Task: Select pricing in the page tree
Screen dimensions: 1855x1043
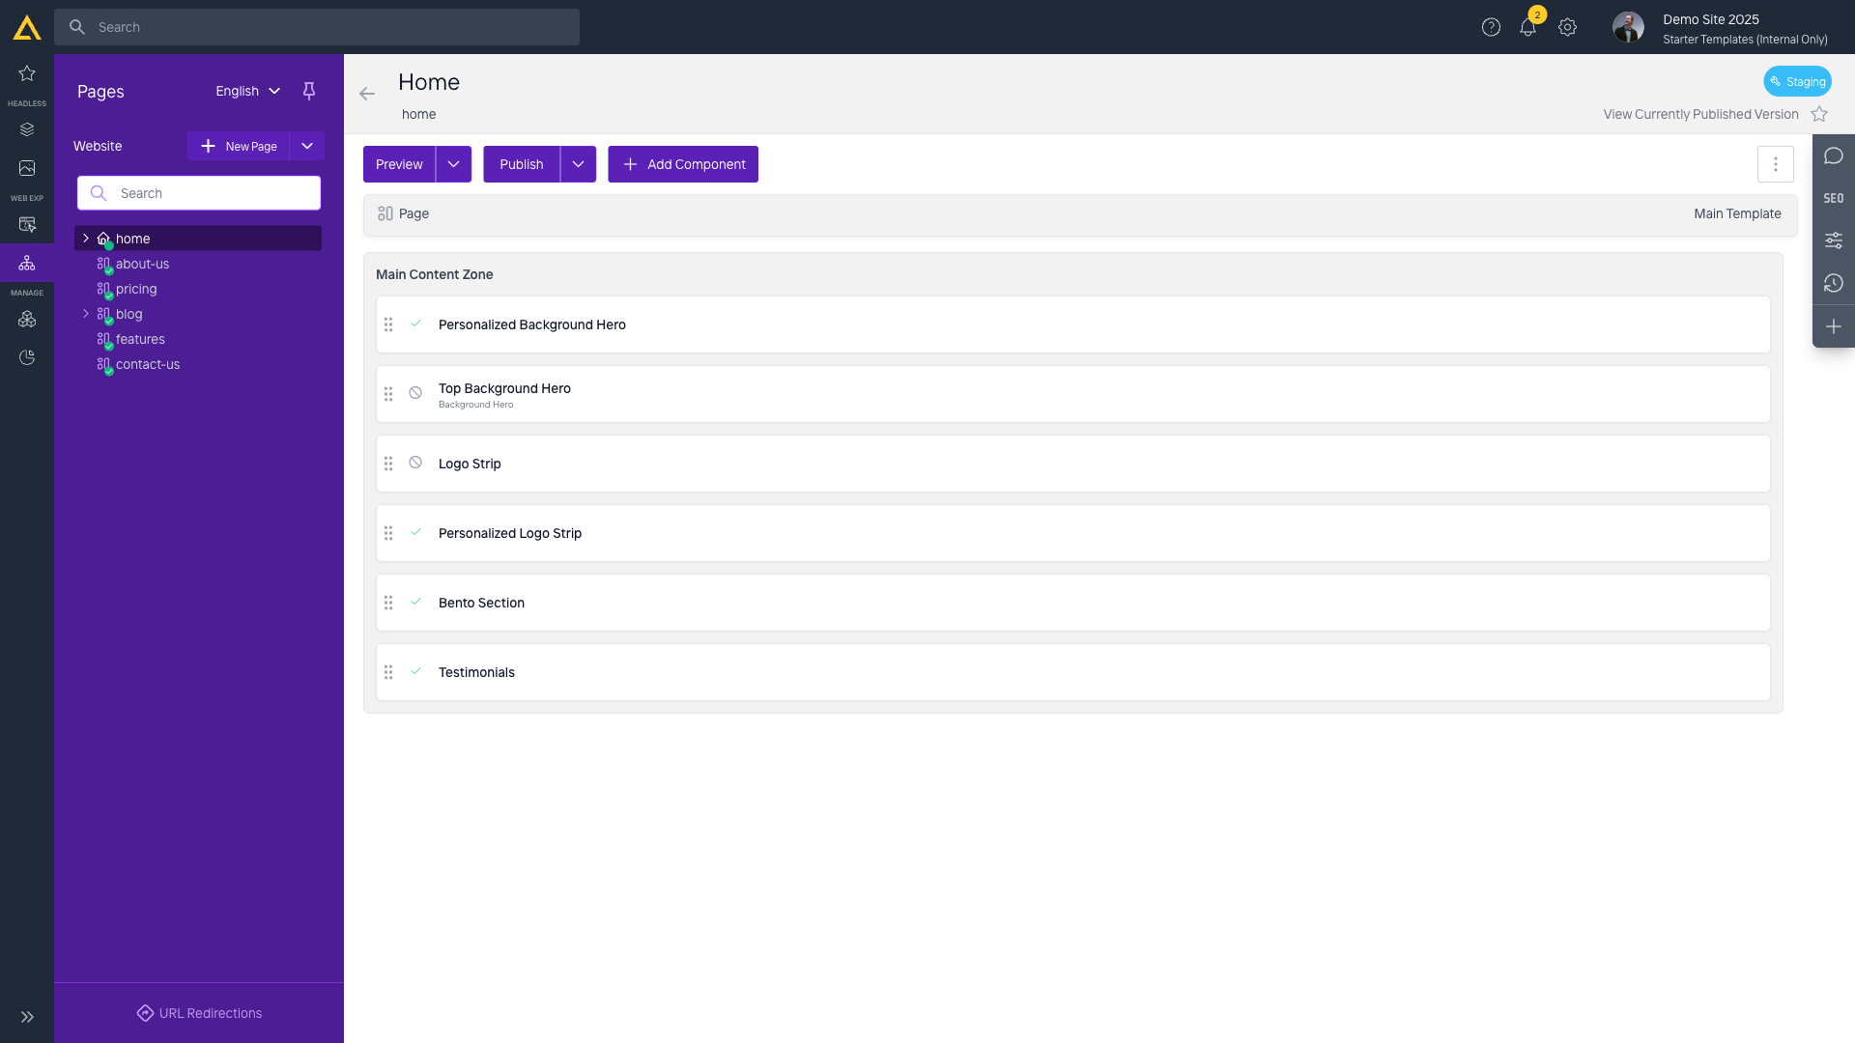Action: pyautogui.click(x=136, y=289)
